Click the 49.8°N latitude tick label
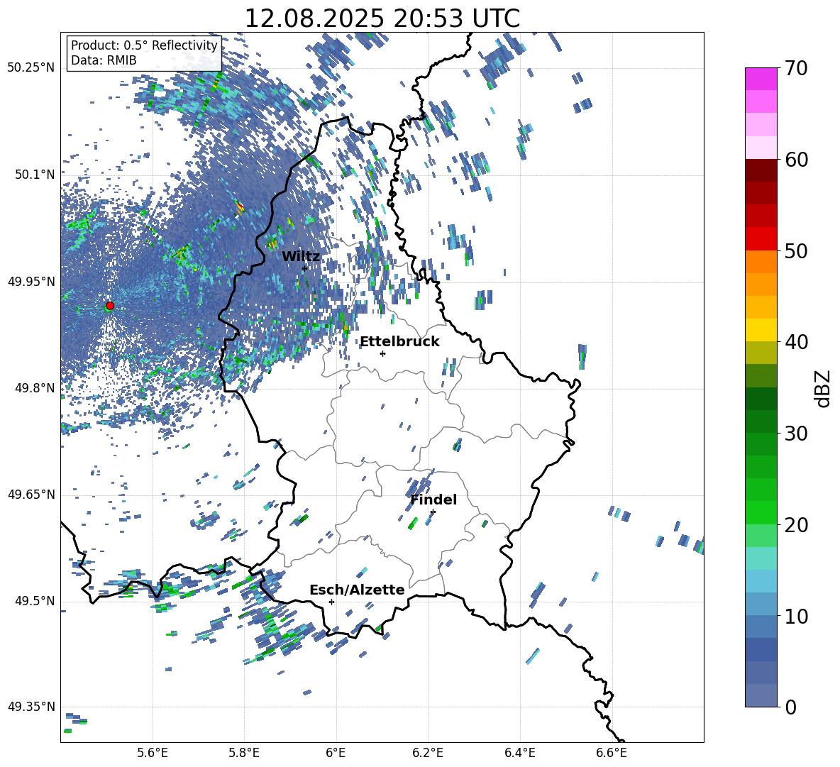Viewport: 840px width, 767px height. [35, 388]
